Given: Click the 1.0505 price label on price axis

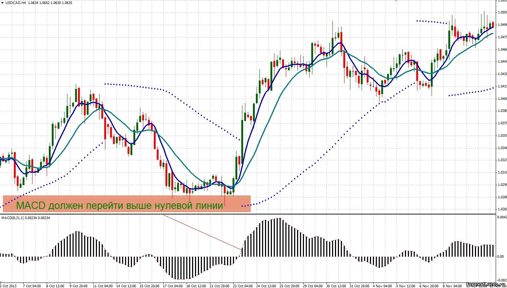Looking at the screenshot, I should (x=502, y=12).
